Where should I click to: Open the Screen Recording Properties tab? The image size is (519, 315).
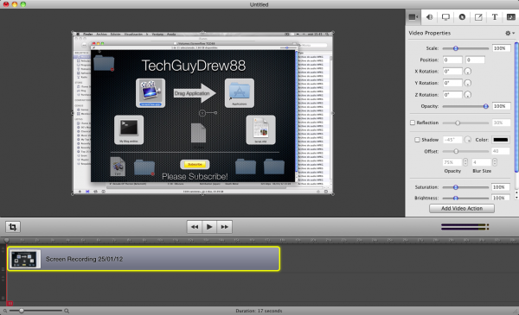[445, 17]
